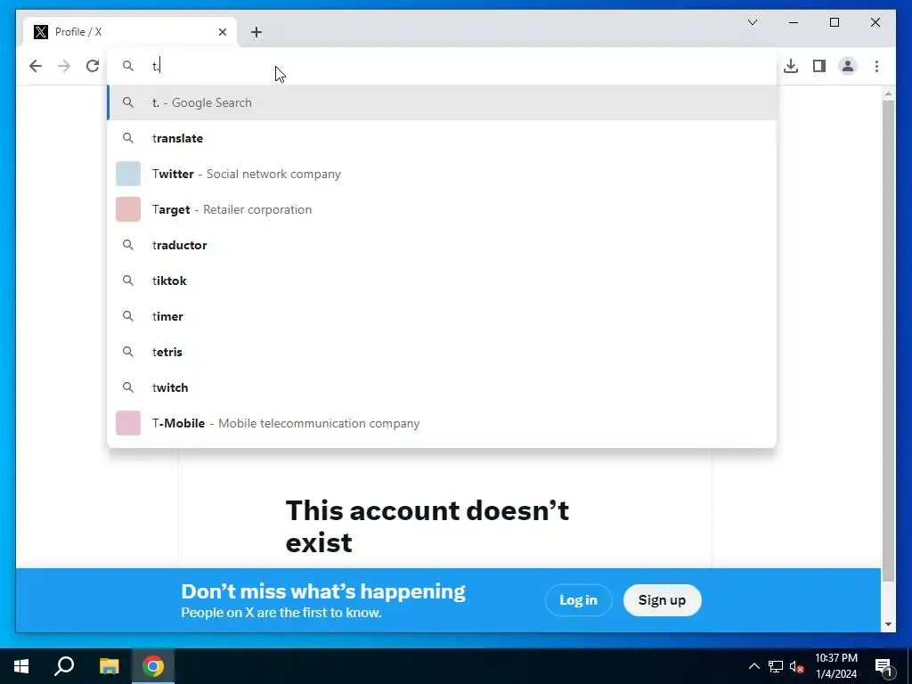This screenshot has height=684, width=912.
Task: Select the Twitter social network suggestion
Action: [442, 174]
